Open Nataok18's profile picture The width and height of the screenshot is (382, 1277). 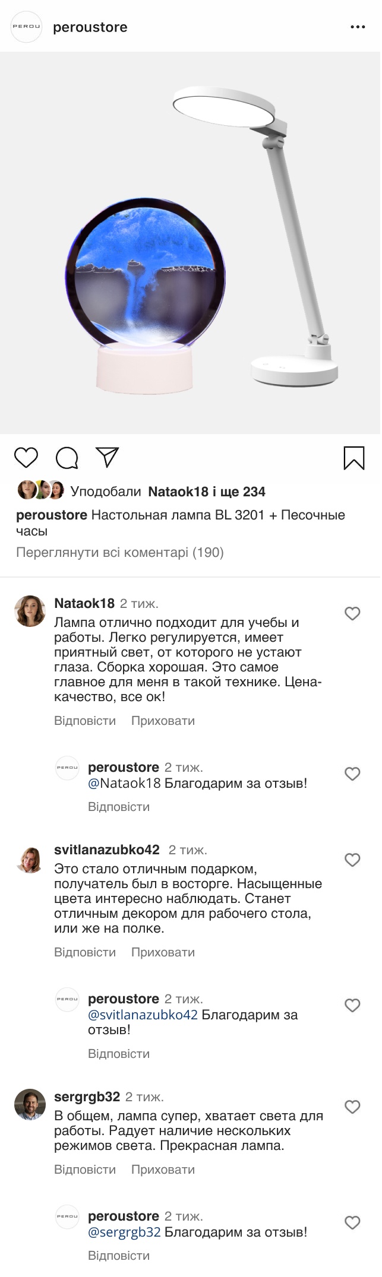30,611
